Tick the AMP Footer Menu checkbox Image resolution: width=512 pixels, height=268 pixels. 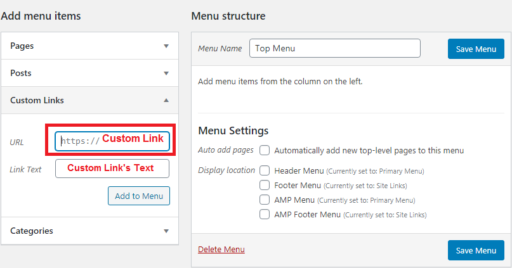265,214
